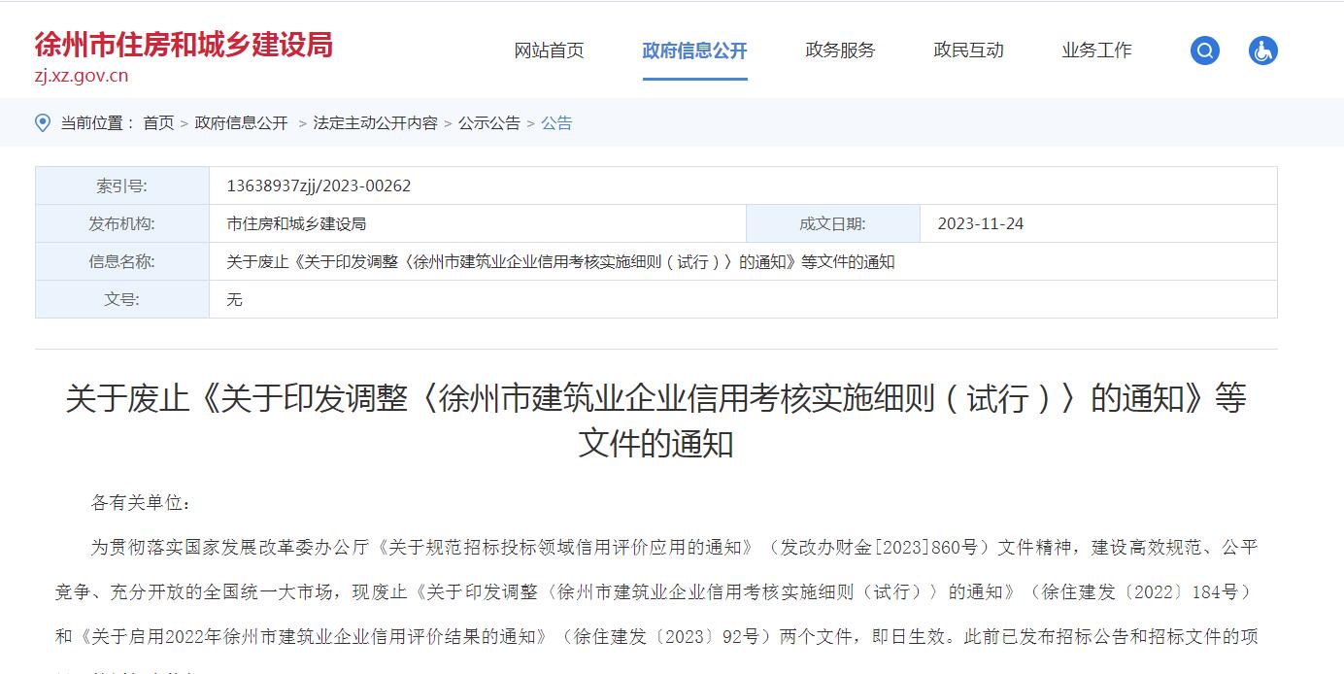
Task: Open the wheelchair accessibility mode icon
Action: 1262,51
